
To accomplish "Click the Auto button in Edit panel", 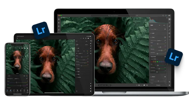I will pos(160,25).
